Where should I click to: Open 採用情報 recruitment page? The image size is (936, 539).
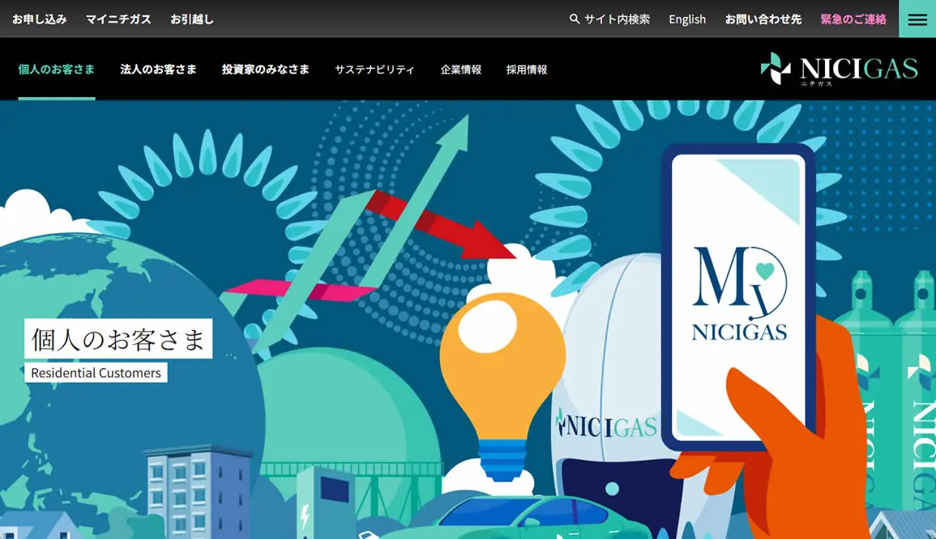click(x=527, y=70)
